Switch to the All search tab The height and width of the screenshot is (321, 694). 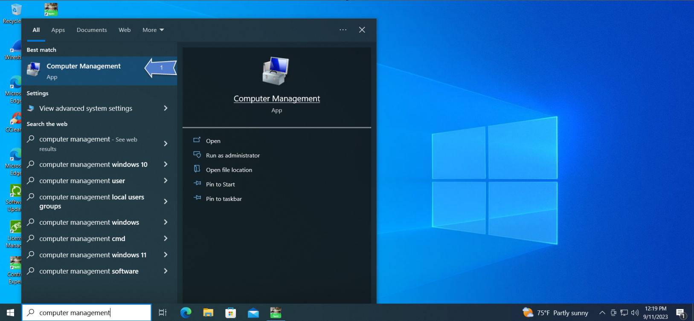coord(36,30)
